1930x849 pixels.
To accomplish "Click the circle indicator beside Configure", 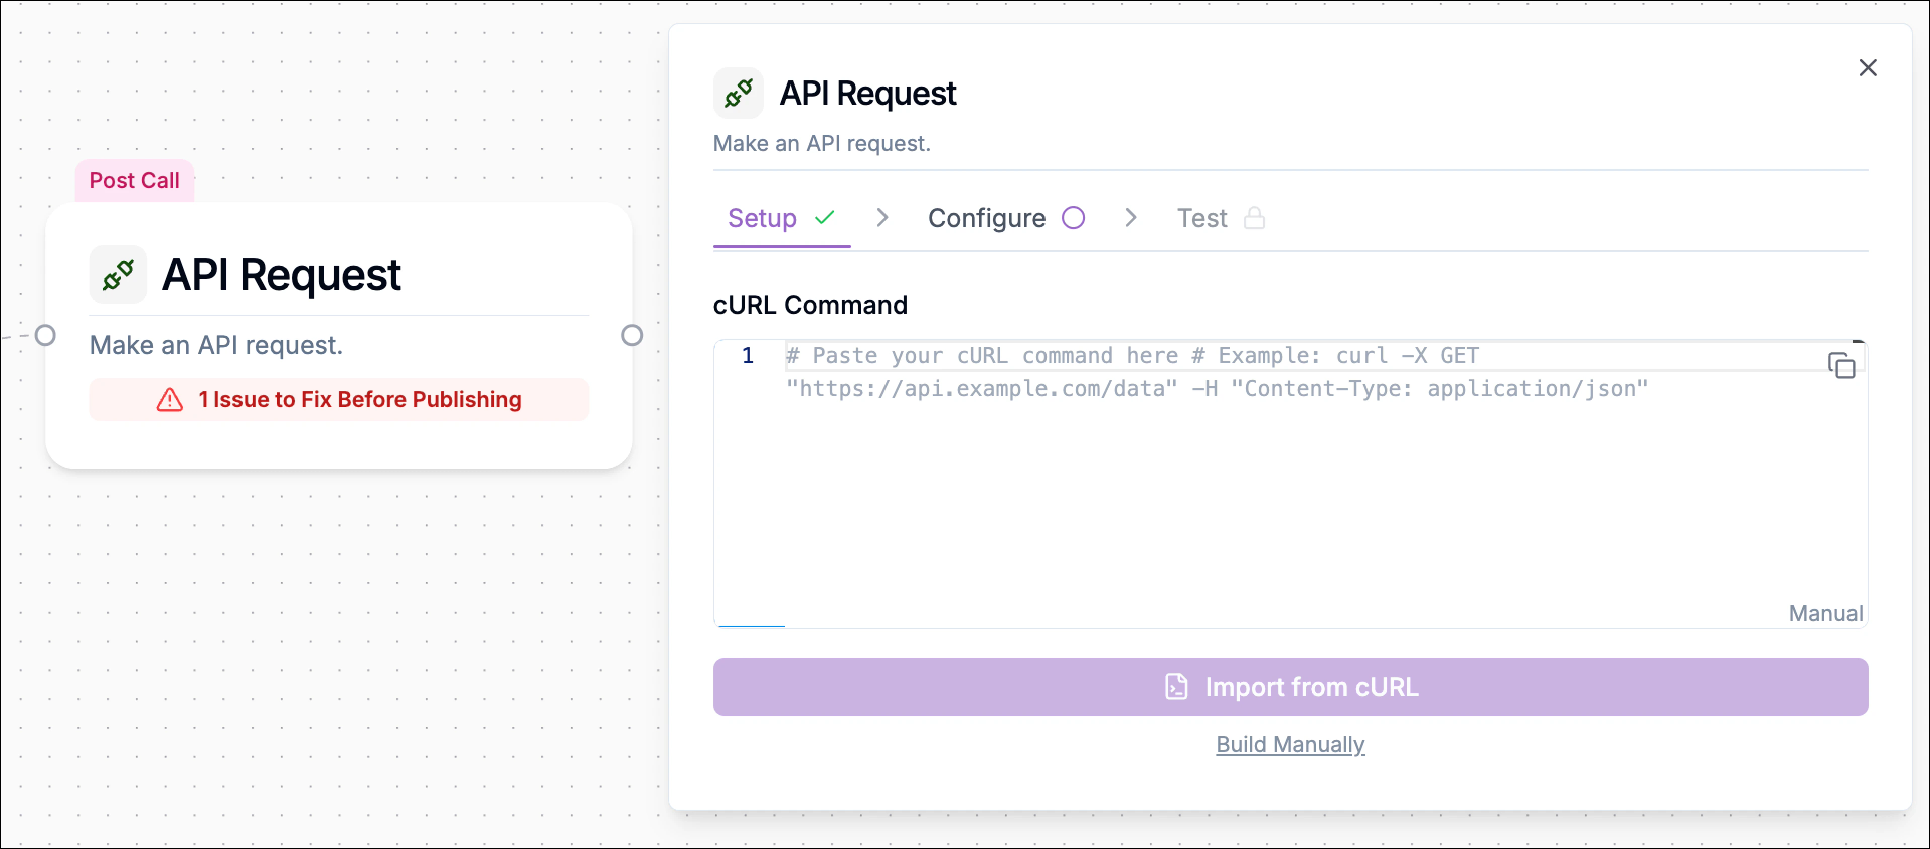I will [1073, 218].
